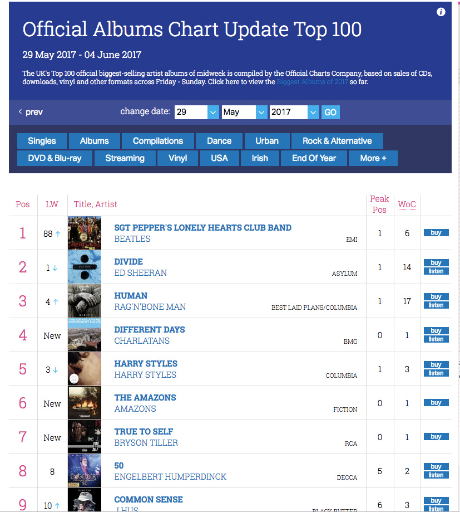Screen dimensions: 460x512
Task: Click buy for Common Sense
Action: [x=436, y=500]
